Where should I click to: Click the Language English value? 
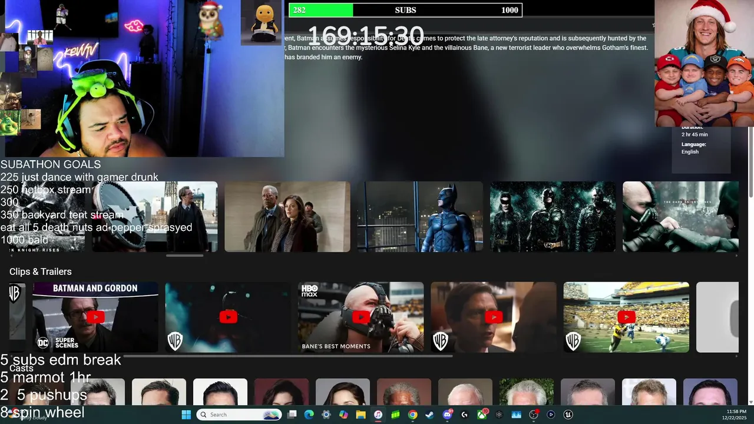(x=690, y=152)
